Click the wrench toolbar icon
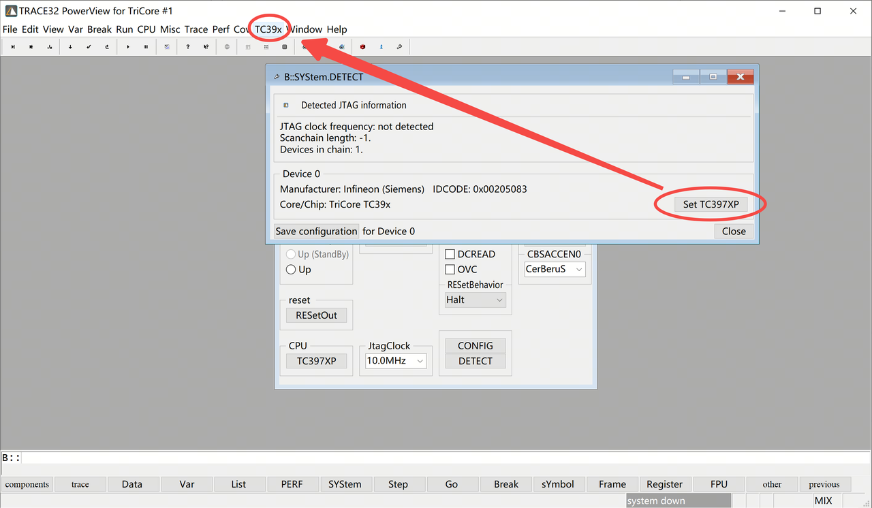Viewport: 872px width, 508px height. click(x=399, y=47)
